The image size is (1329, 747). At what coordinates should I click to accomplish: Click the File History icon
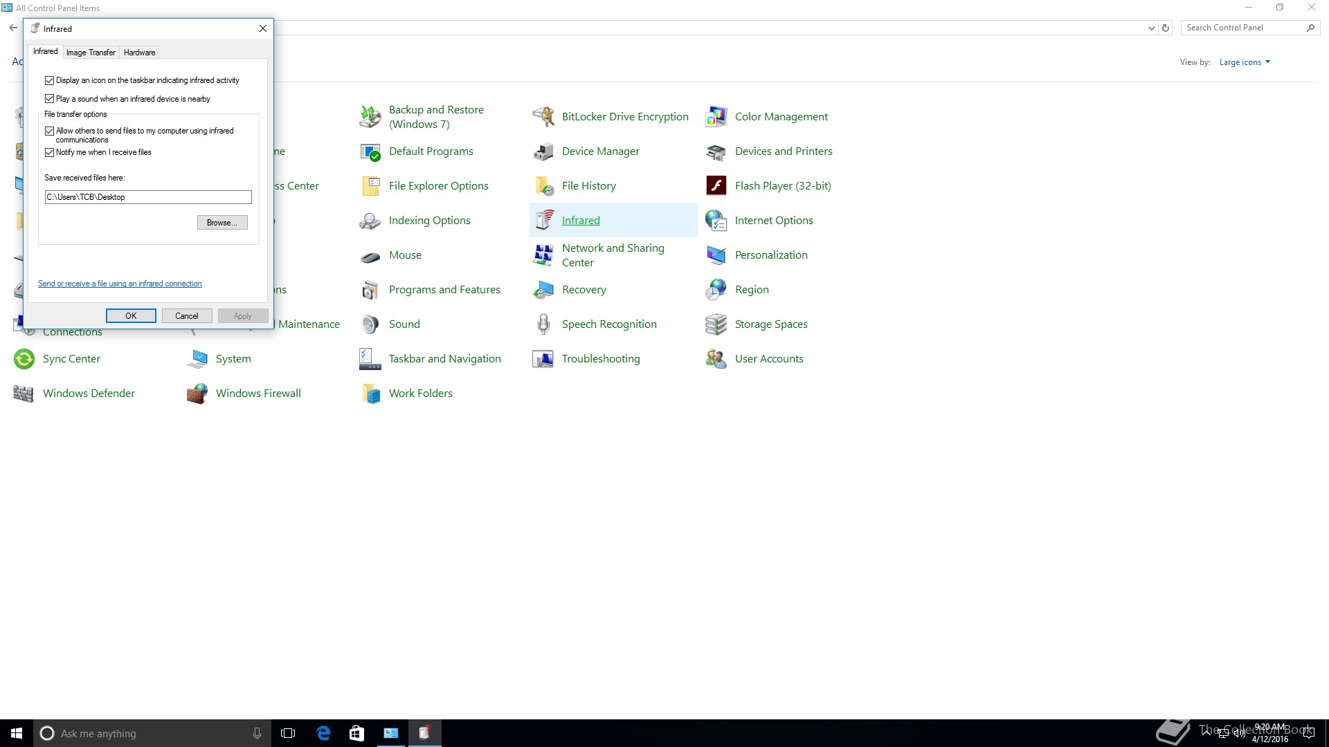pos(543,186)
